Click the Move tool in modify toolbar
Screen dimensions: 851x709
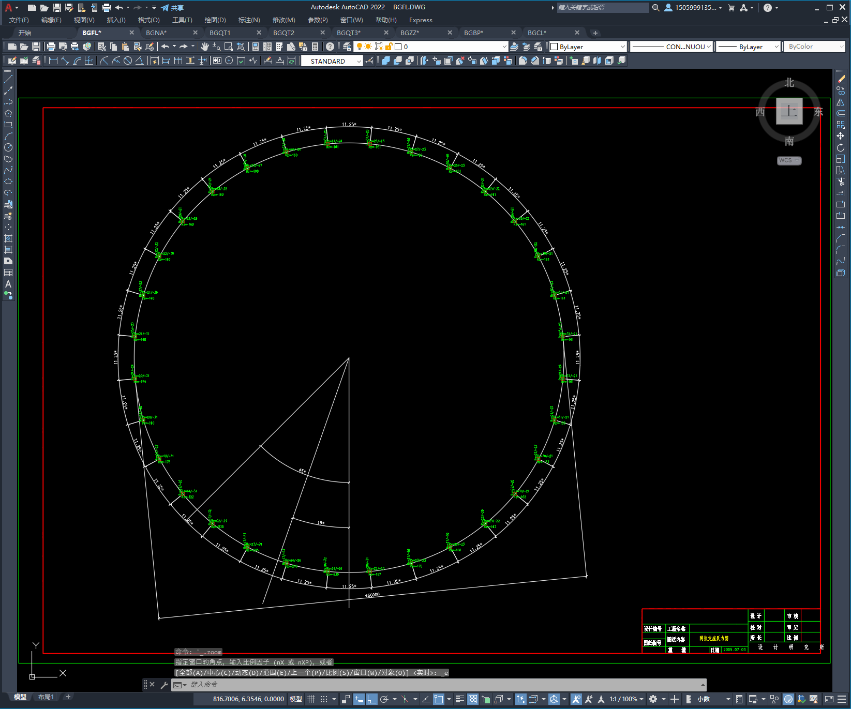point(841,136)
